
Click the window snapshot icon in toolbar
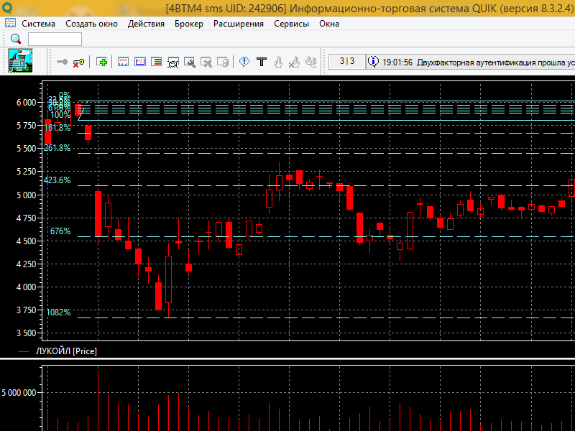click(173, 62)
